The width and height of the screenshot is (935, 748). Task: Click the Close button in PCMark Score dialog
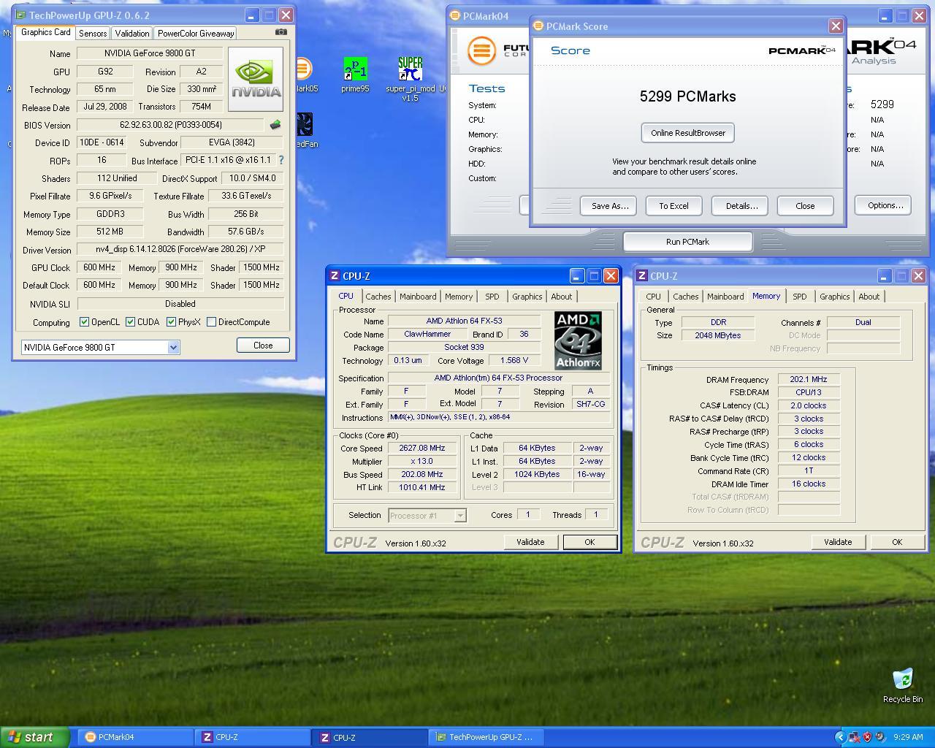tap(805, 206)
